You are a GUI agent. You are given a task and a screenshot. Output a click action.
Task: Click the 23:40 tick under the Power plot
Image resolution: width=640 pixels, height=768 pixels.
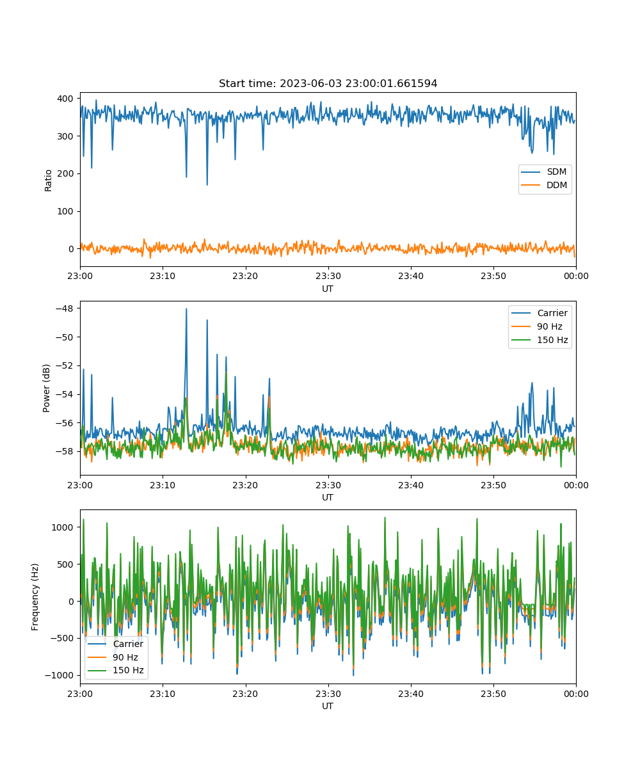(x=410, y=484)
